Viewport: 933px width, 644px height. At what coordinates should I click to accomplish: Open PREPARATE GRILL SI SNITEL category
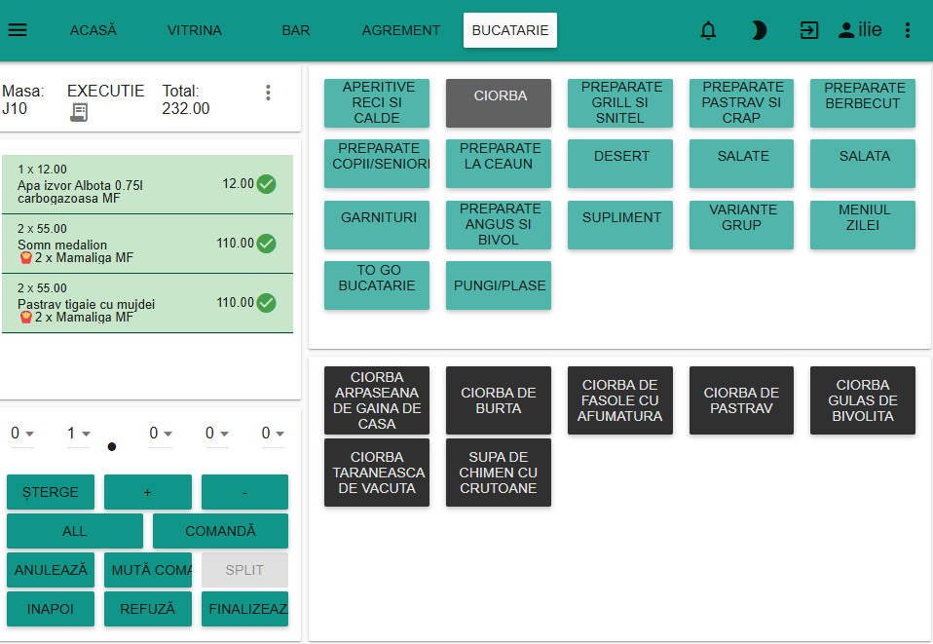620,103
